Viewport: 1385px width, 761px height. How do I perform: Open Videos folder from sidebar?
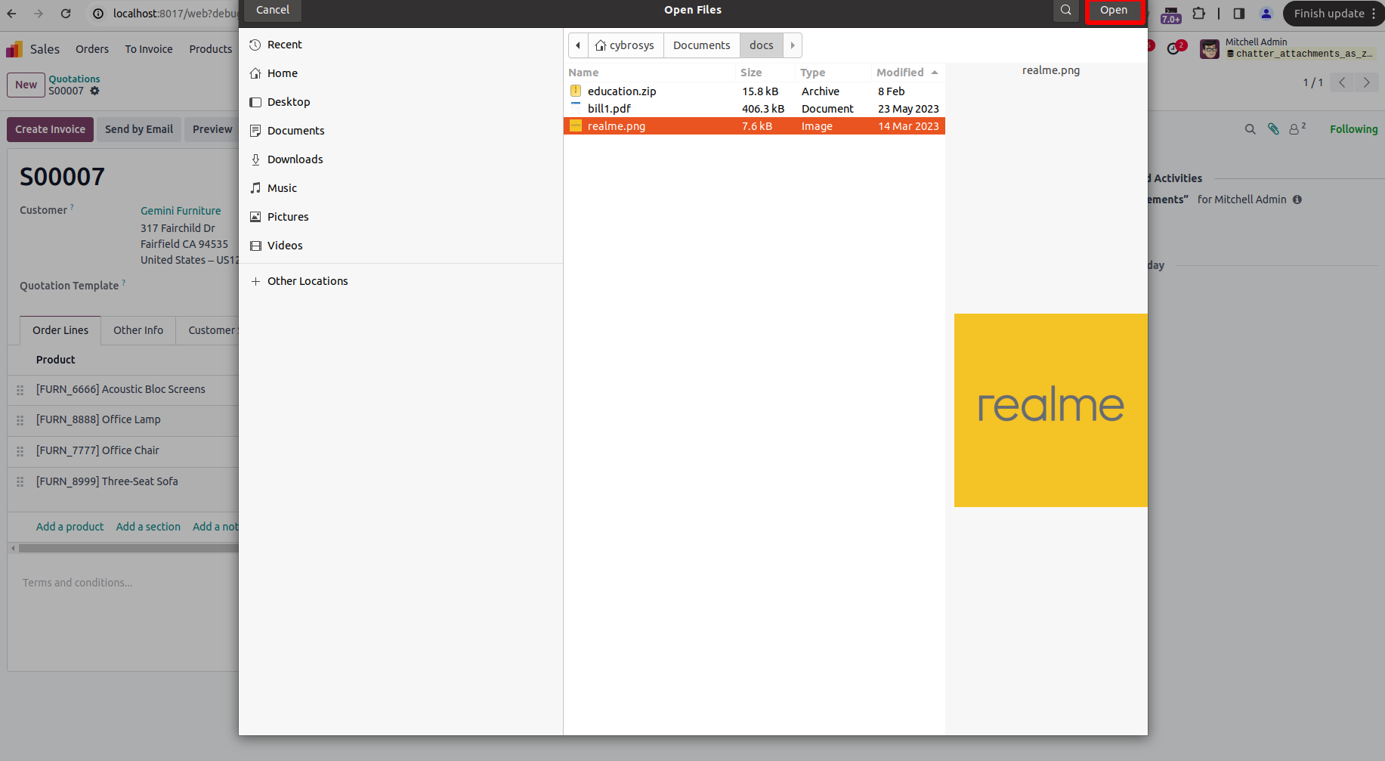click(285, 246)
